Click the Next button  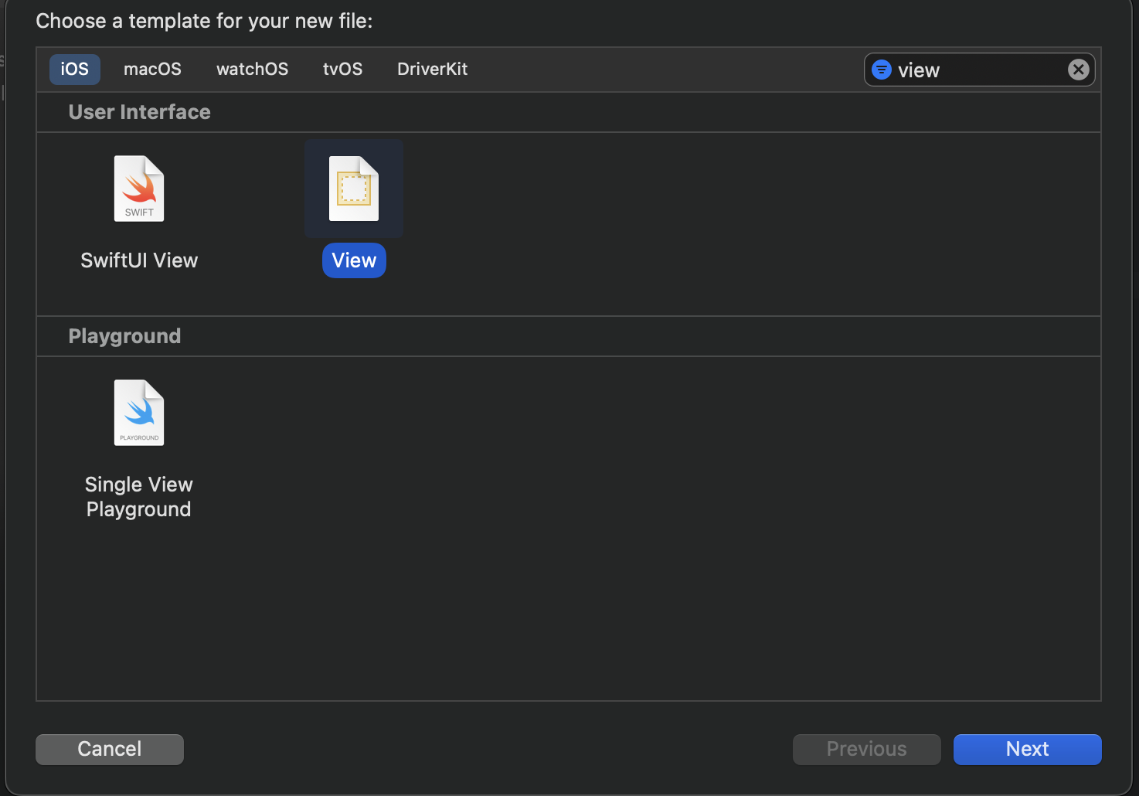(1027, 749)
